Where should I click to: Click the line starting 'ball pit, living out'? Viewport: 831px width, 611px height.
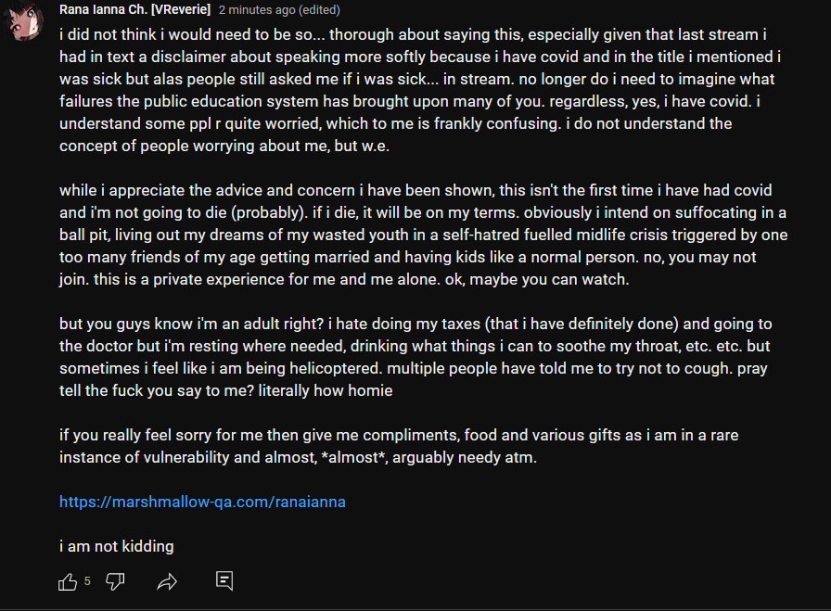[x=424, y=235]
